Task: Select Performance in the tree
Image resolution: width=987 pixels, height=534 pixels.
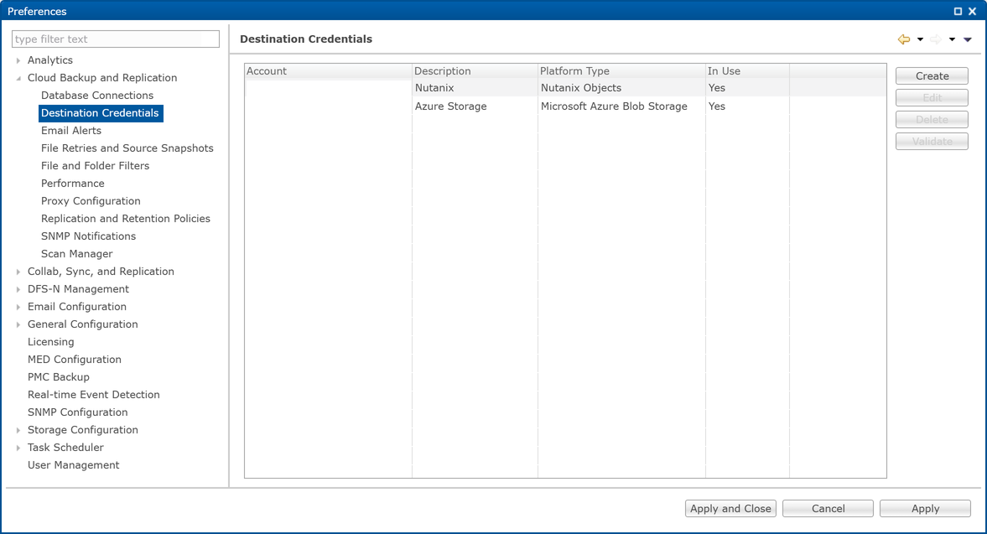Action: 72,184
